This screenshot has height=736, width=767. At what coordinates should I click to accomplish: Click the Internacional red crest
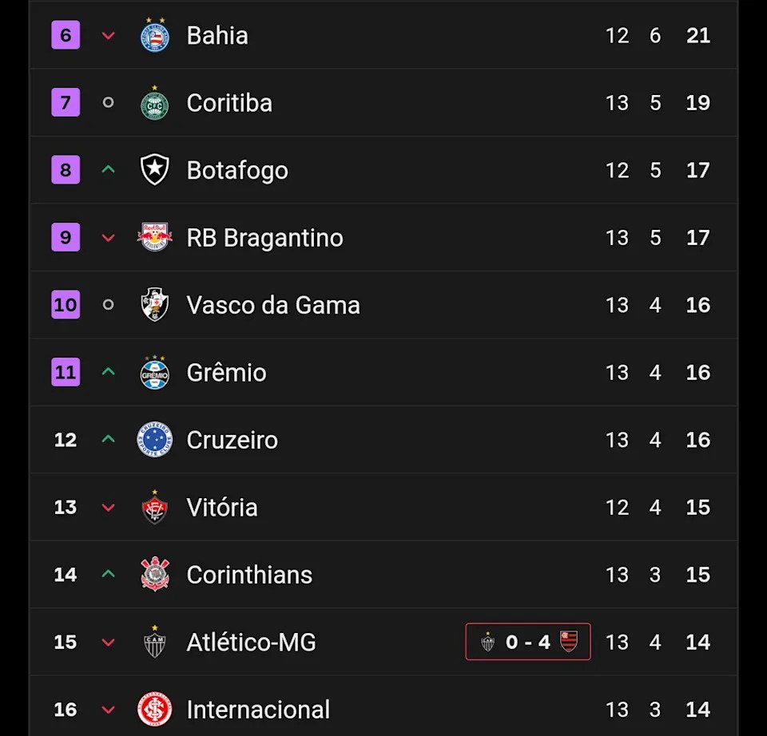pos(155,710)
